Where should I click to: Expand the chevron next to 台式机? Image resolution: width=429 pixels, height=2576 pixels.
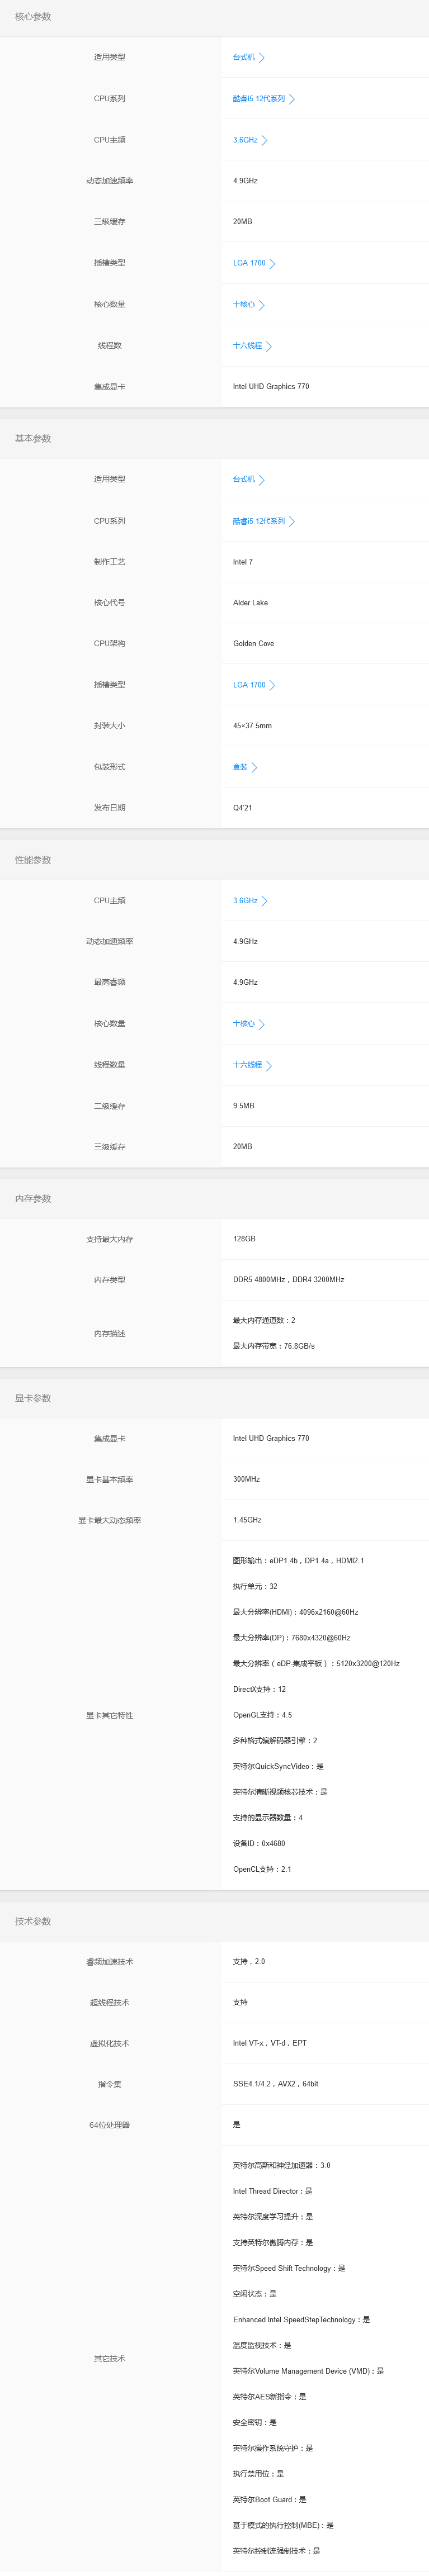pos(262,58)
